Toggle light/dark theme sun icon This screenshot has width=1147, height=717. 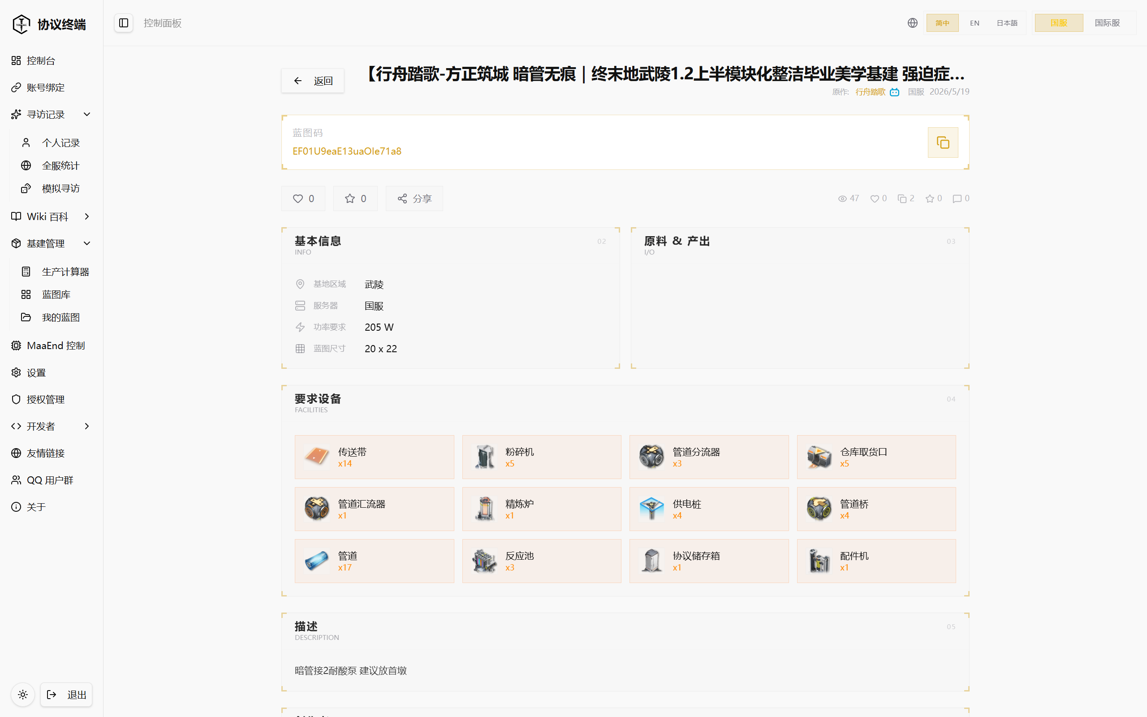click(x=23, y=695)
